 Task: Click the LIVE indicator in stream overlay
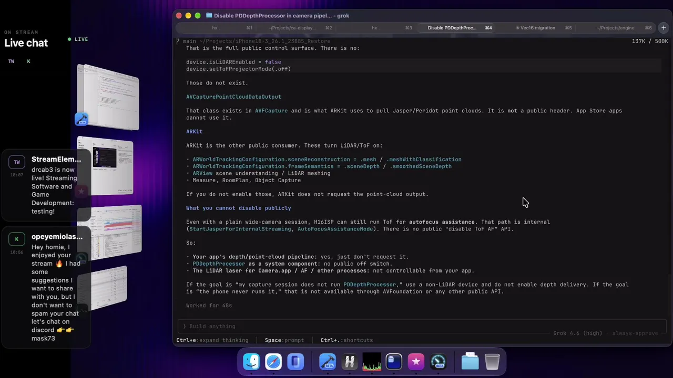[x=78, y=39]
